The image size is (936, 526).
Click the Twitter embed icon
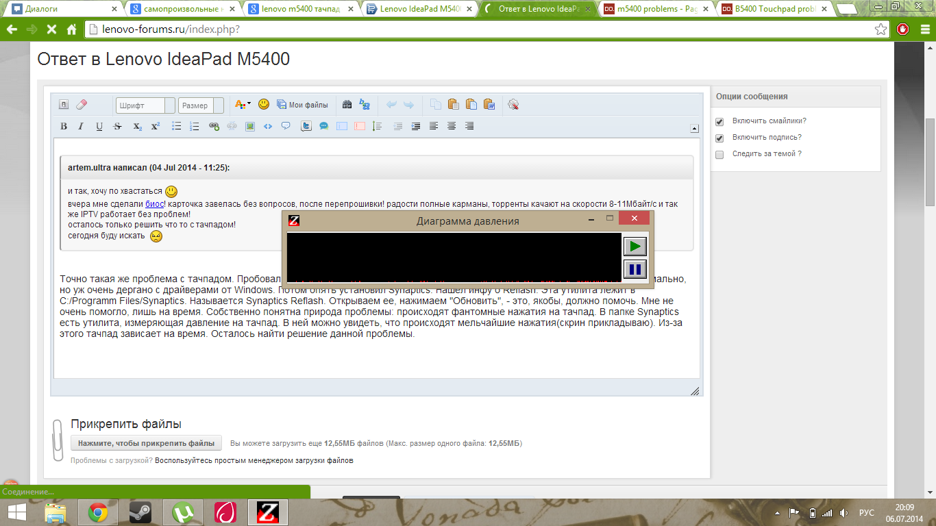[x=306, y=127]
